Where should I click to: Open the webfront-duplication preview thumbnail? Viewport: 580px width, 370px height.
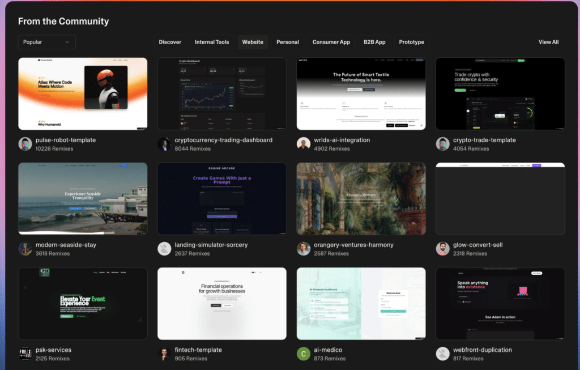tap(500, 304)
